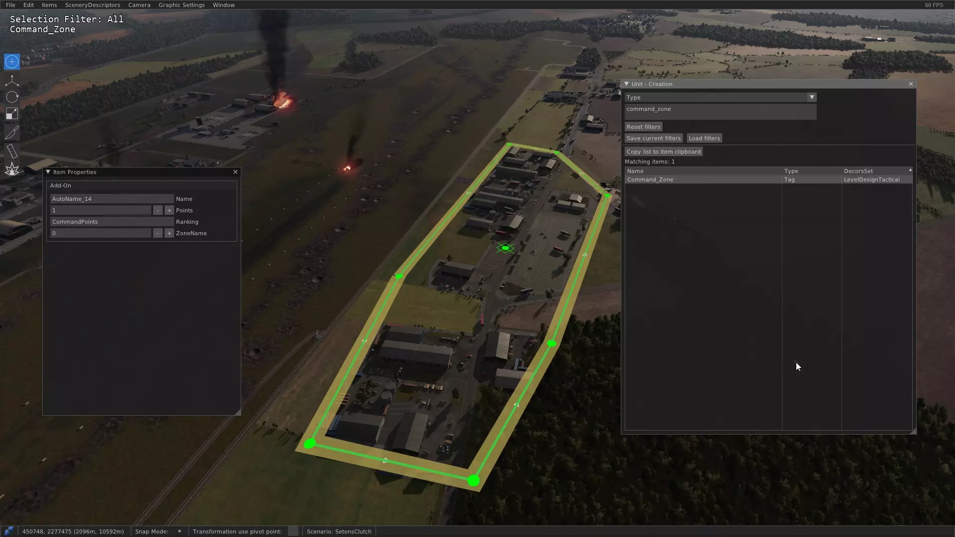Activate the ruler measure tool
955x537 pixels.
pyautogui.click(x=12, y=151)
